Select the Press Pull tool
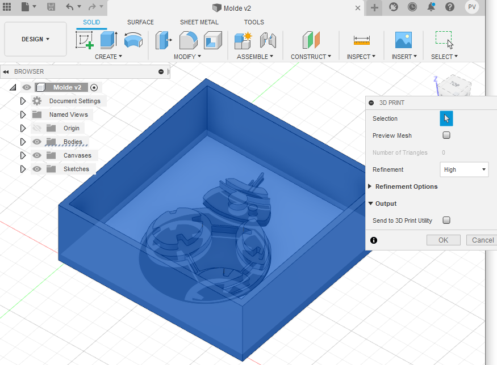 coord(164,40)
